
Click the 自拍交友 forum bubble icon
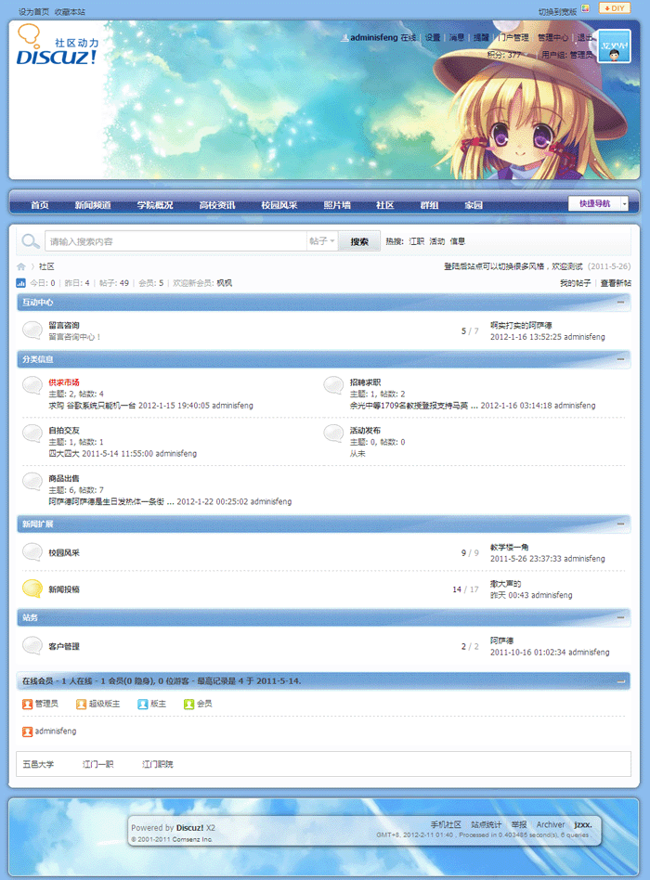[32, 434]
